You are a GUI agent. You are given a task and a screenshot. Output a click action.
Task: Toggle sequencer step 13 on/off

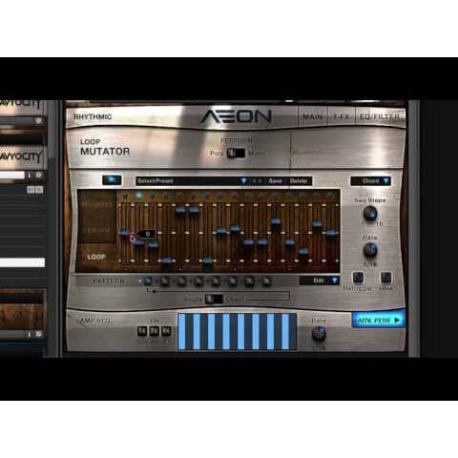(x=290, y=197)
